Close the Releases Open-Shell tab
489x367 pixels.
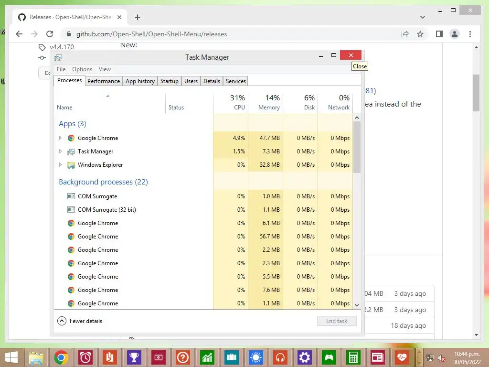[119, 17]
